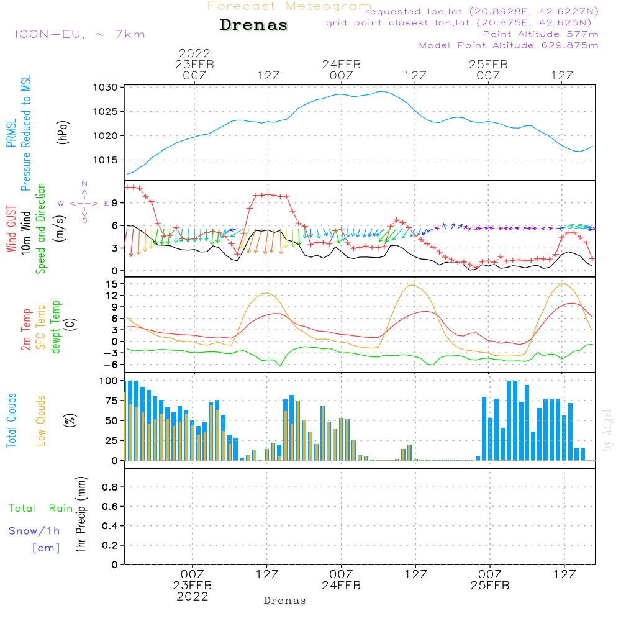Screen dimensions: 621x621
Task: Click the '[cm]' snow unit label
Action: coord(46,548)
